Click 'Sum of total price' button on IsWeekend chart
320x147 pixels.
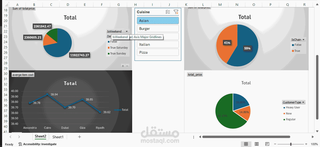pyautogui.click(x=23, y=9)
